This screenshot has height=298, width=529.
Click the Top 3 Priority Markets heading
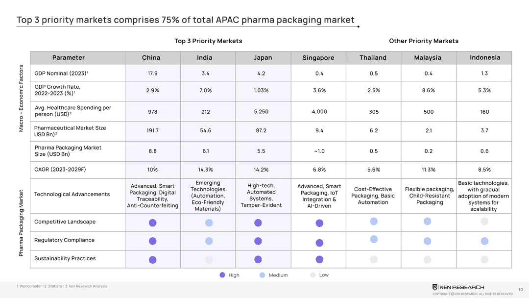coord(208,41)
